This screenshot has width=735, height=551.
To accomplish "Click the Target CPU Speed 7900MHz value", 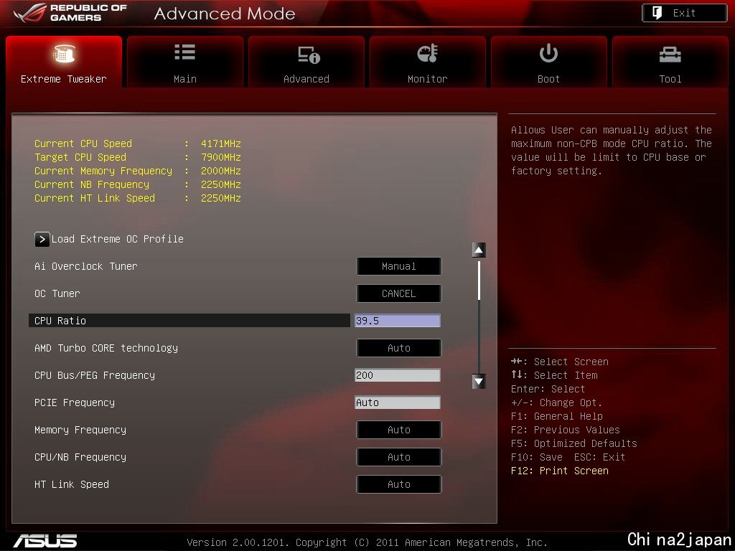I will 221,157.
